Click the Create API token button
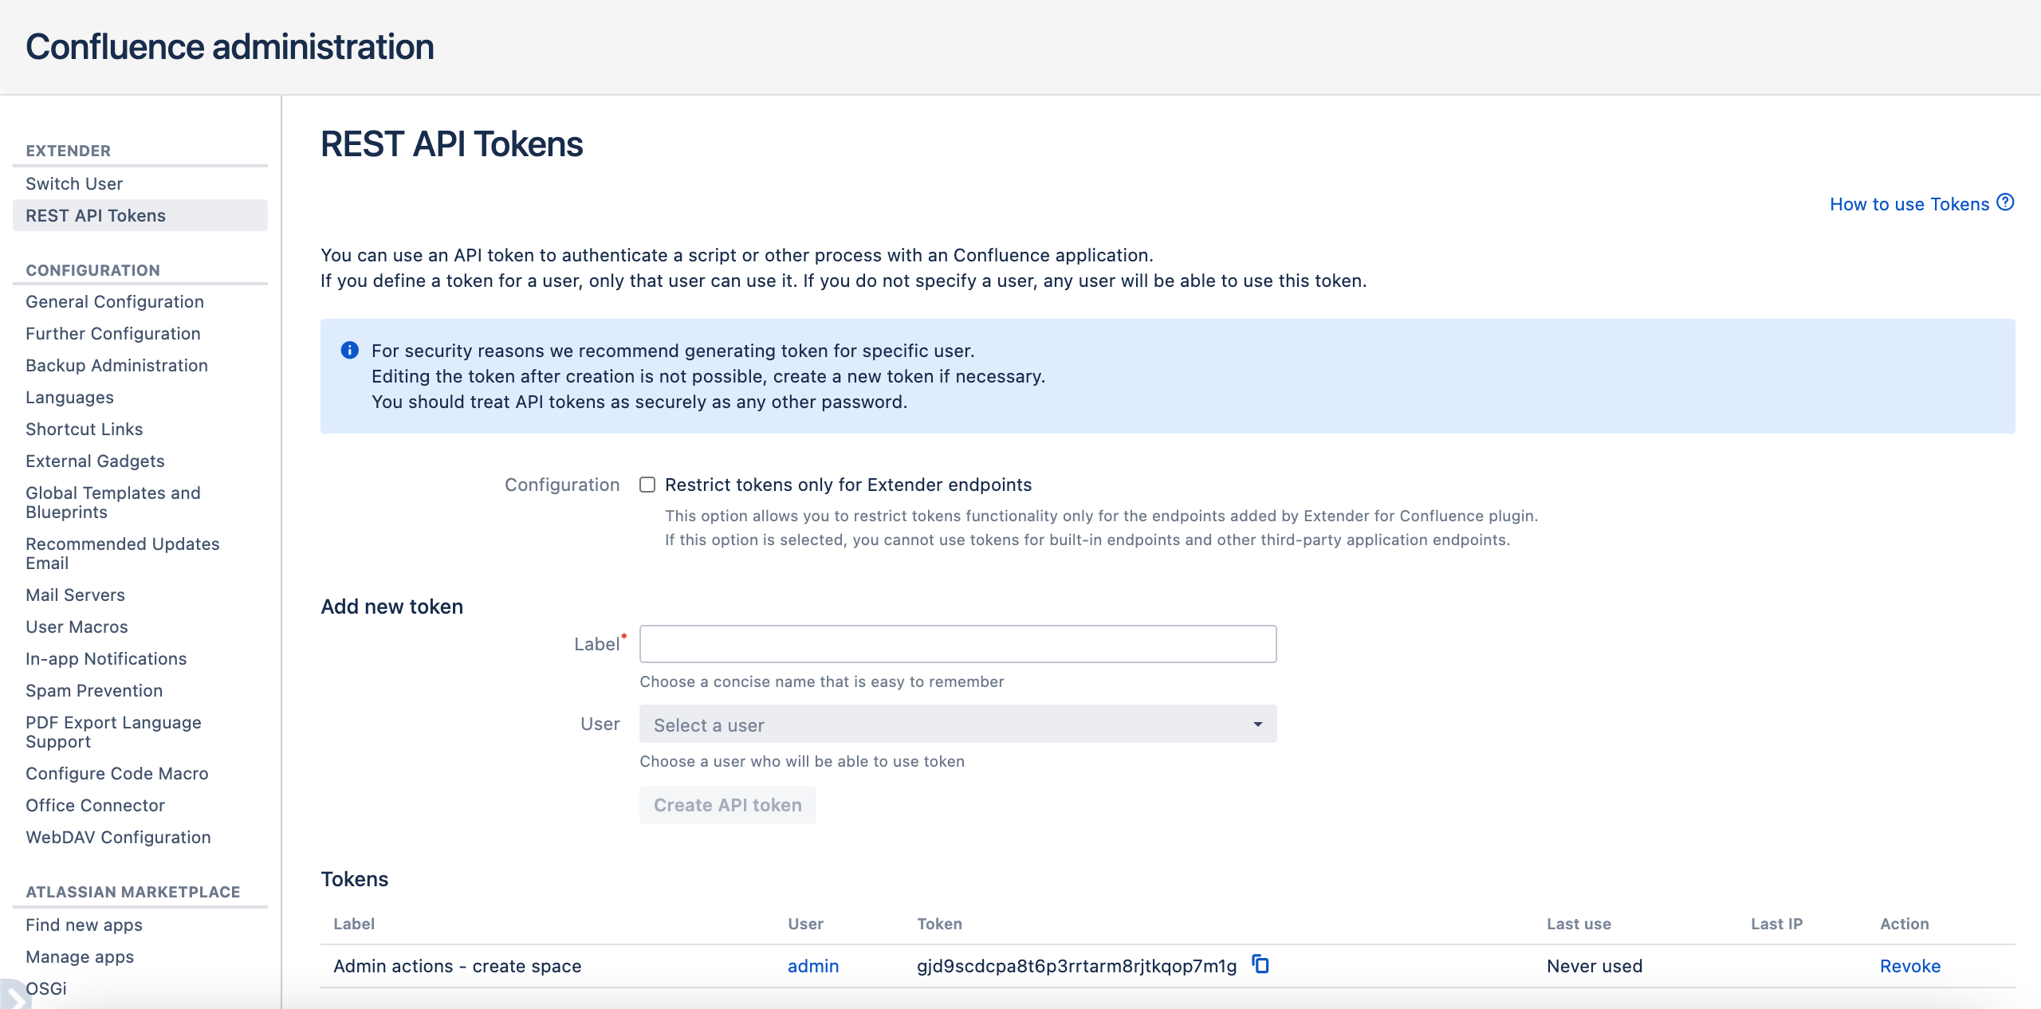This screenshot has height=1009, width=2041. point(727,805)
